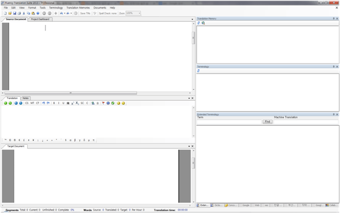Click the Save TMs button
The height and width of the screenshot is (213, 340).
85,13
